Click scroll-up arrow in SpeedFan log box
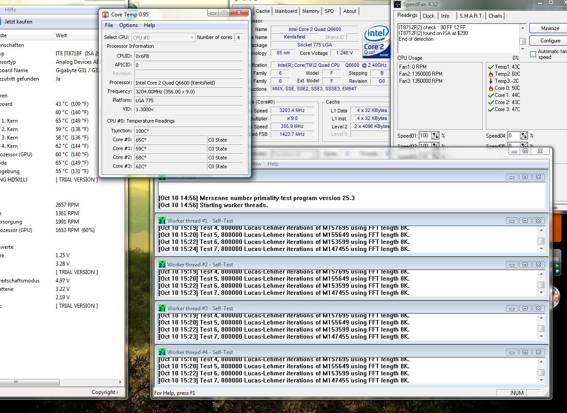The width and height of the screenshot is (567, 413). click(x=523, y=28)
